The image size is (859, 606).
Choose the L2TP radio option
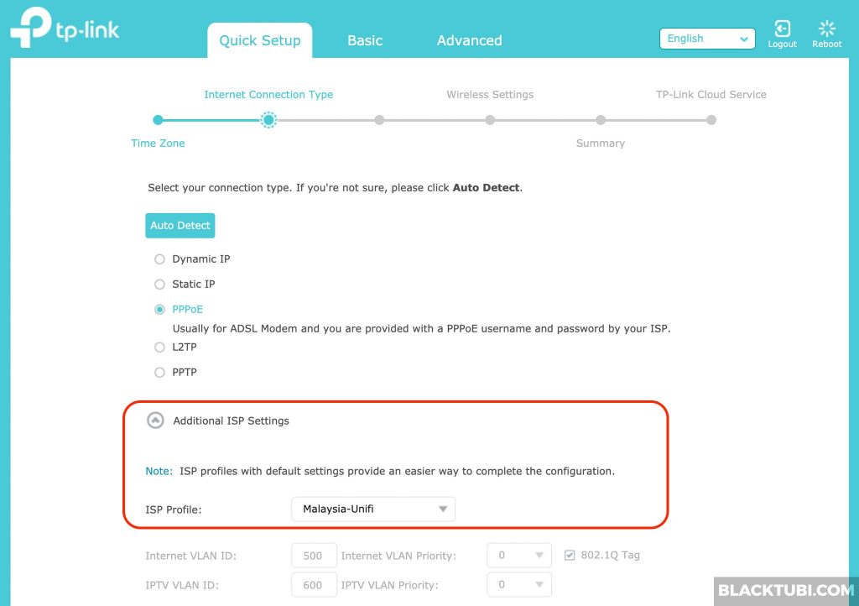(x=159, y=347)
